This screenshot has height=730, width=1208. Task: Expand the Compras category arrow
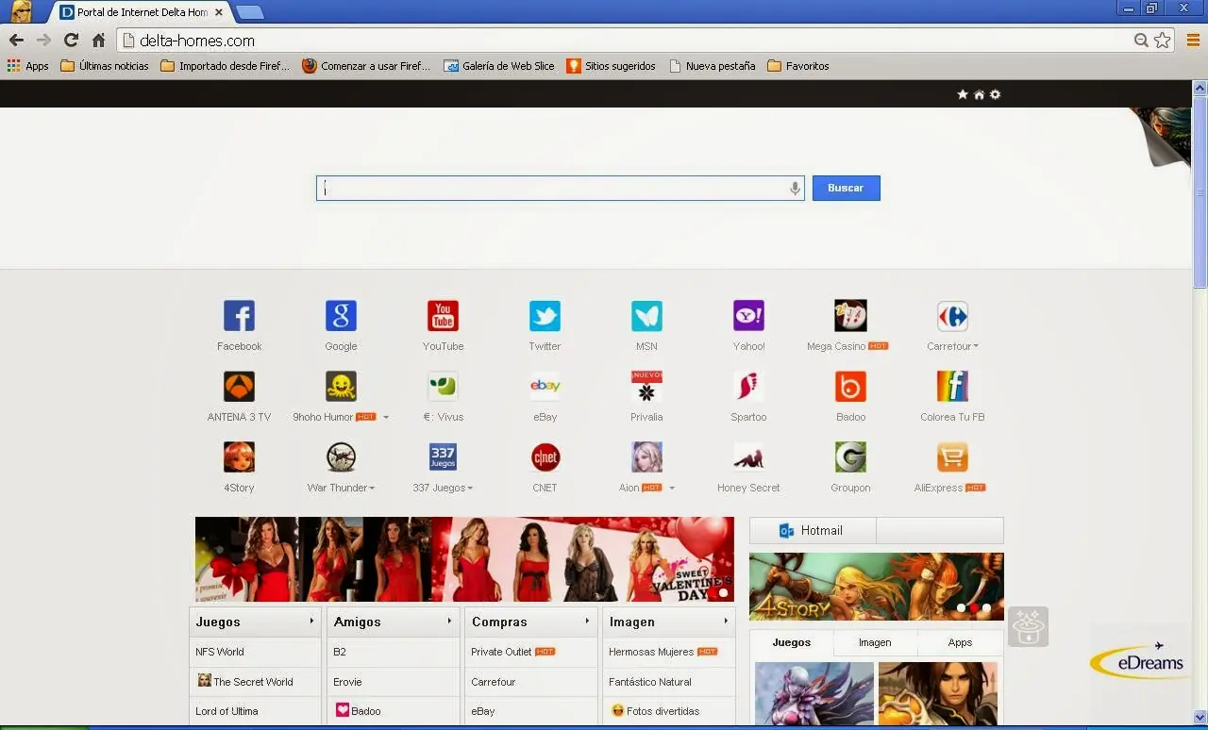(x=587, y=621)
